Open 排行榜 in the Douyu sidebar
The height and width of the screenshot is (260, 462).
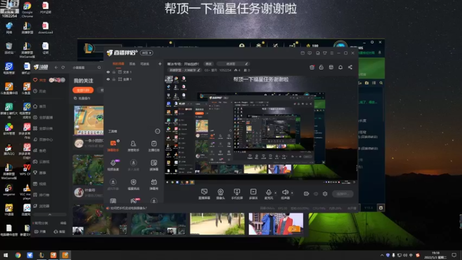pyautogui.click(x=42, y=195)
